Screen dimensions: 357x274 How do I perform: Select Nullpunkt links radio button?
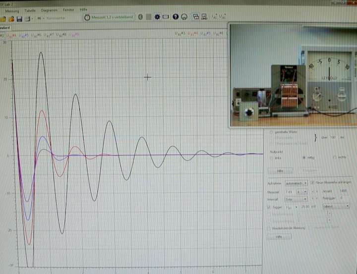click(x=271, y=158)
